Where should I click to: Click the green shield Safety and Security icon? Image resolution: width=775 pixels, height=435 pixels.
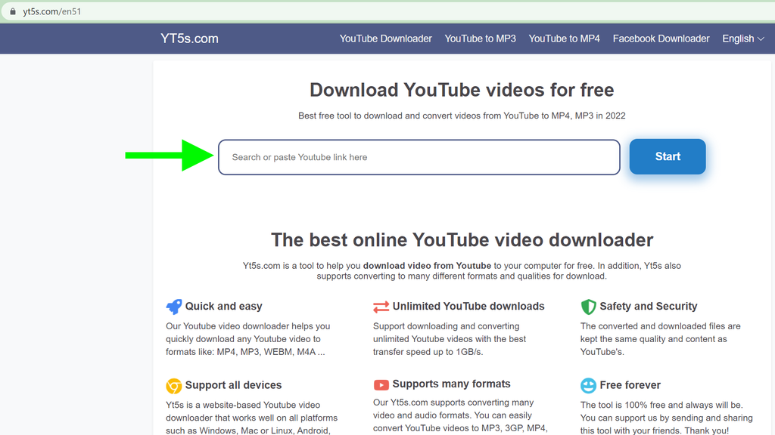pos(588,307)
